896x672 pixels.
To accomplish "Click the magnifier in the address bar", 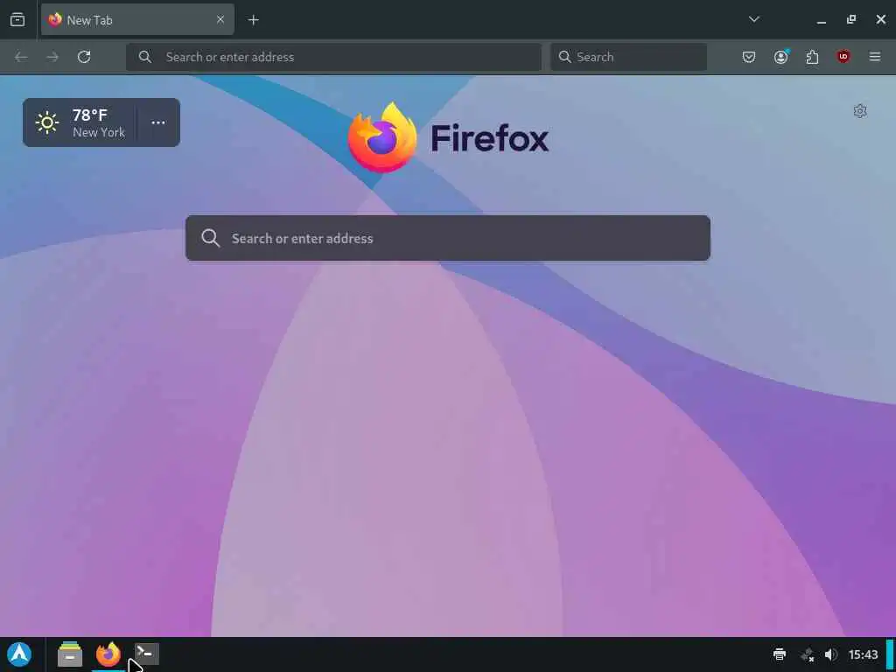I will pos(145,57).
